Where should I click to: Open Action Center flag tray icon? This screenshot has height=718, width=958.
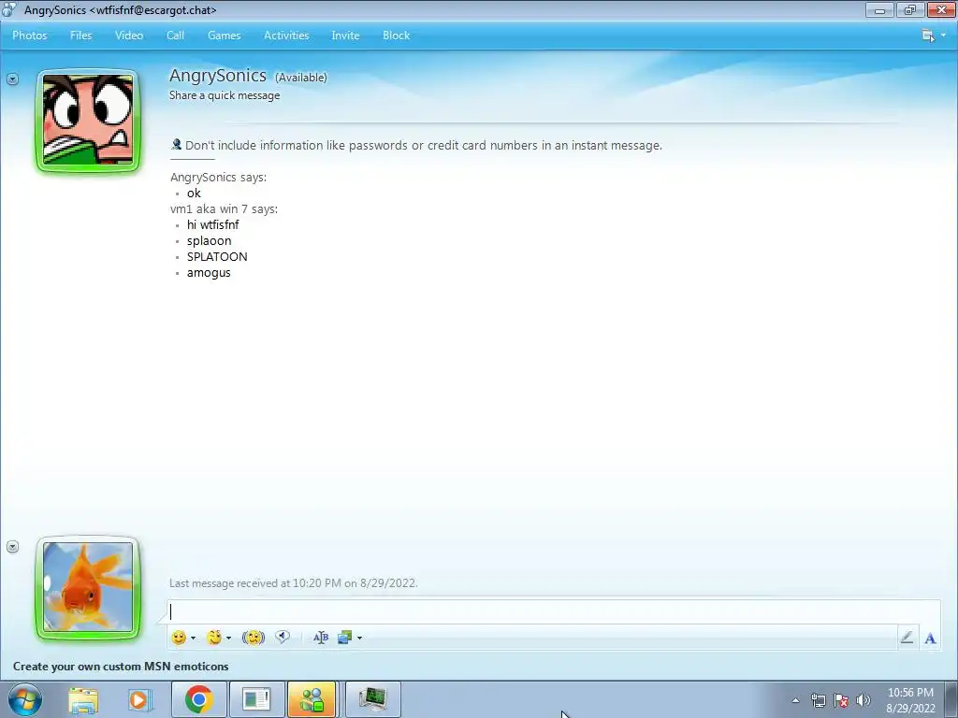[x=841, y=700]
